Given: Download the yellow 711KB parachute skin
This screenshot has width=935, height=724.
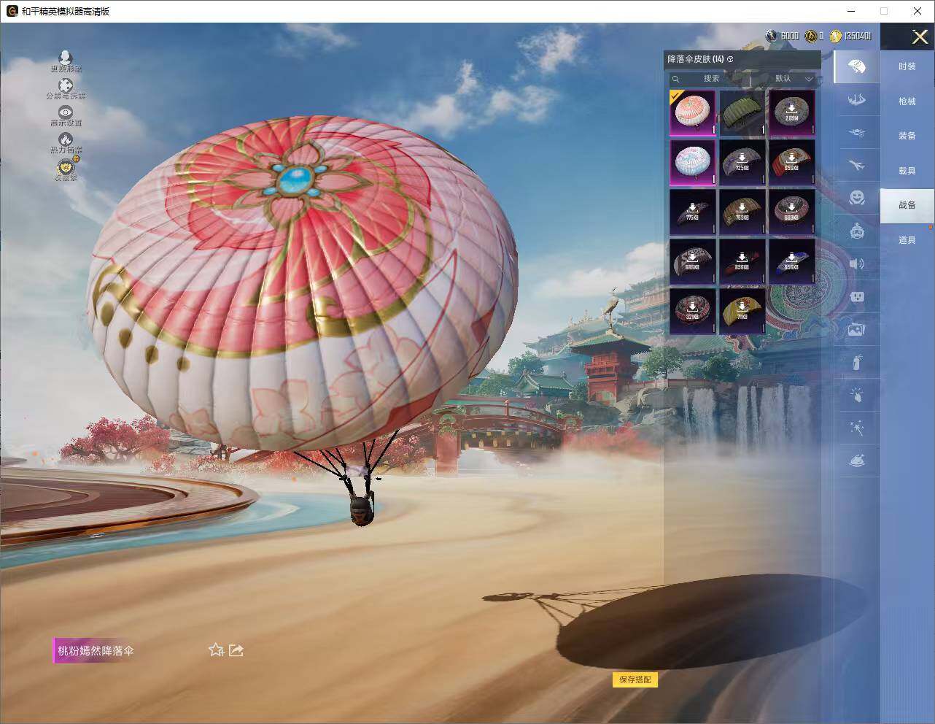Looking at the screenshot, I should tap(742, 311).
